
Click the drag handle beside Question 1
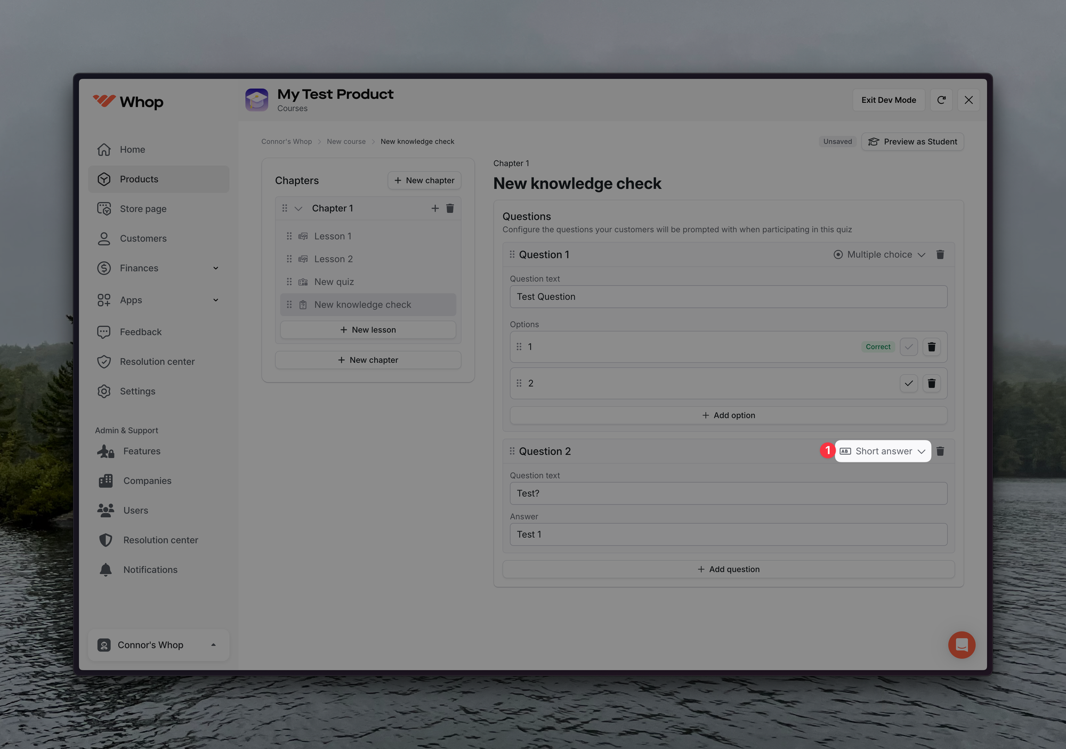(512, 255)
